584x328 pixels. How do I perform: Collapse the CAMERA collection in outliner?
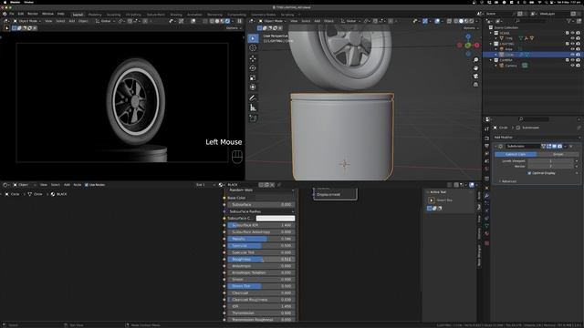491,60
